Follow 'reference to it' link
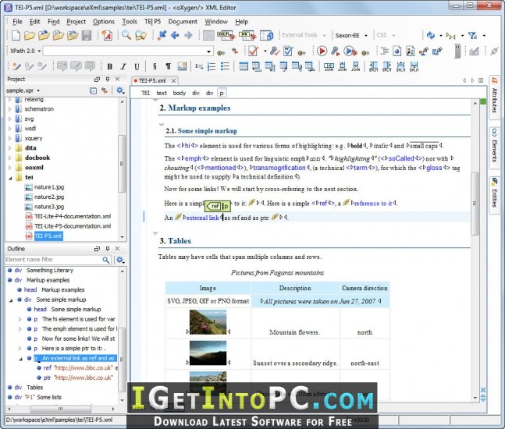 coord(372,204)
